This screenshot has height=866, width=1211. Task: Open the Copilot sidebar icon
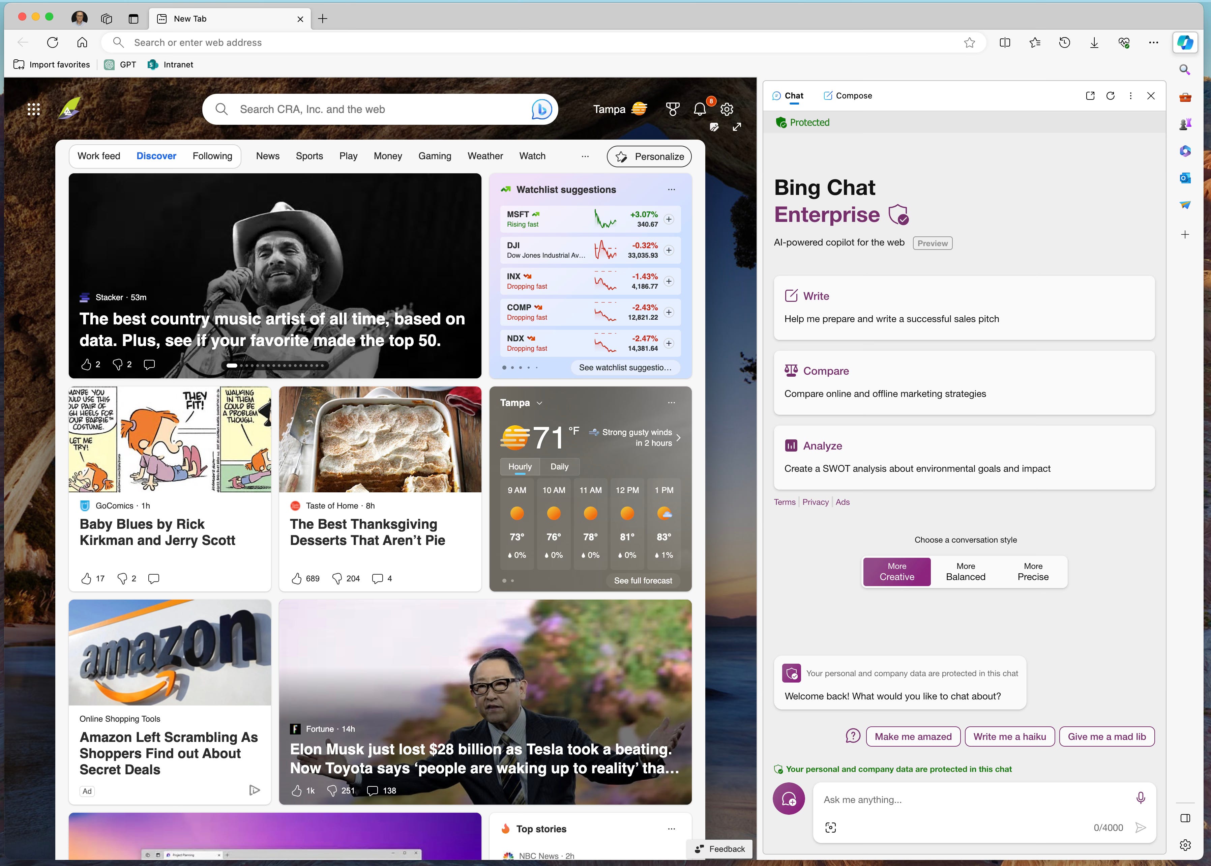coord(1185,43)
